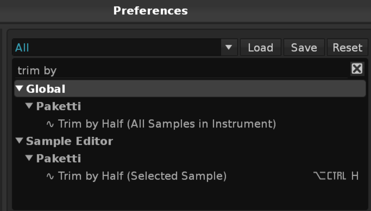The height and width of the screenshot is (211, 371).
Task: Open the dropdown arrow next to All
Action: [229, 47]
